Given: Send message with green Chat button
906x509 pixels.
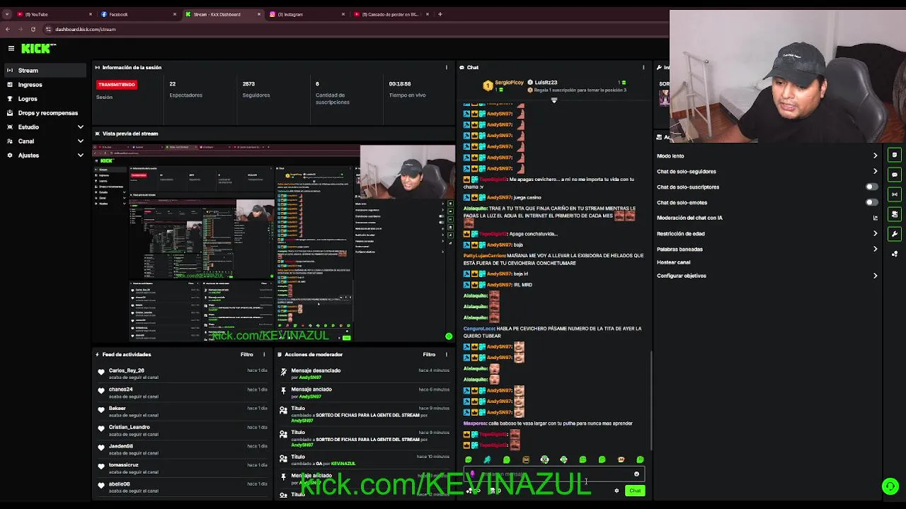Looking at the screenshot, I should (635, 491).
